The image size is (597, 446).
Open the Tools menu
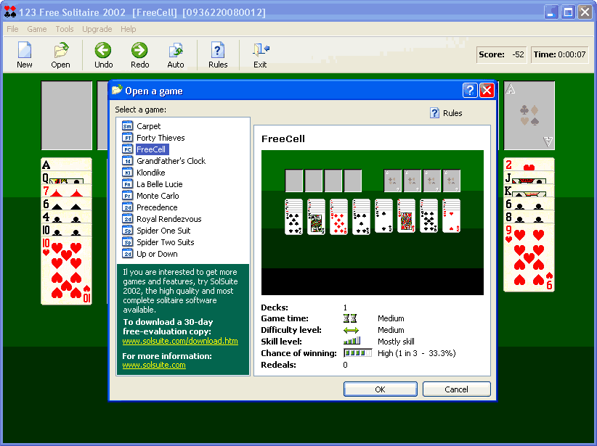[x=65, y=29]
